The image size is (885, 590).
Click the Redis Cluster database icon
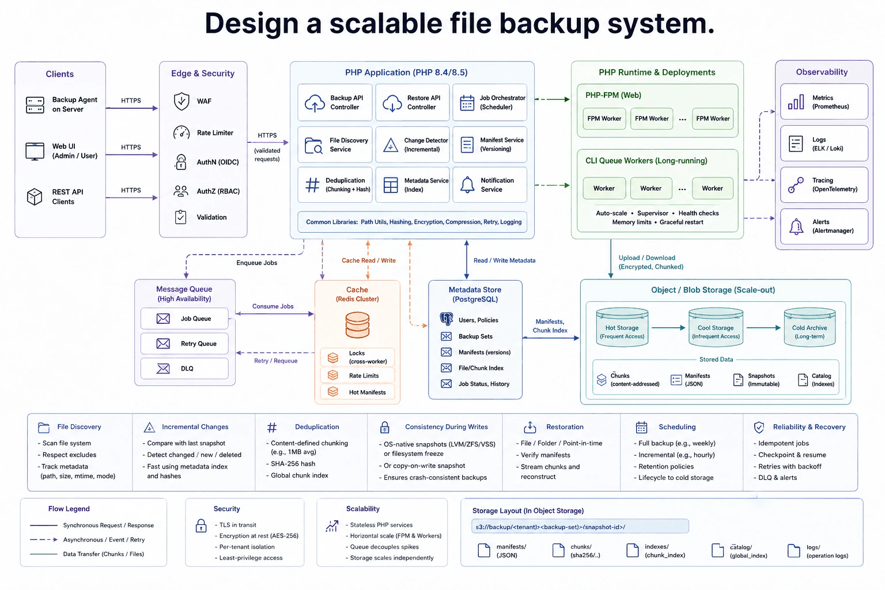tap(357, 325)
